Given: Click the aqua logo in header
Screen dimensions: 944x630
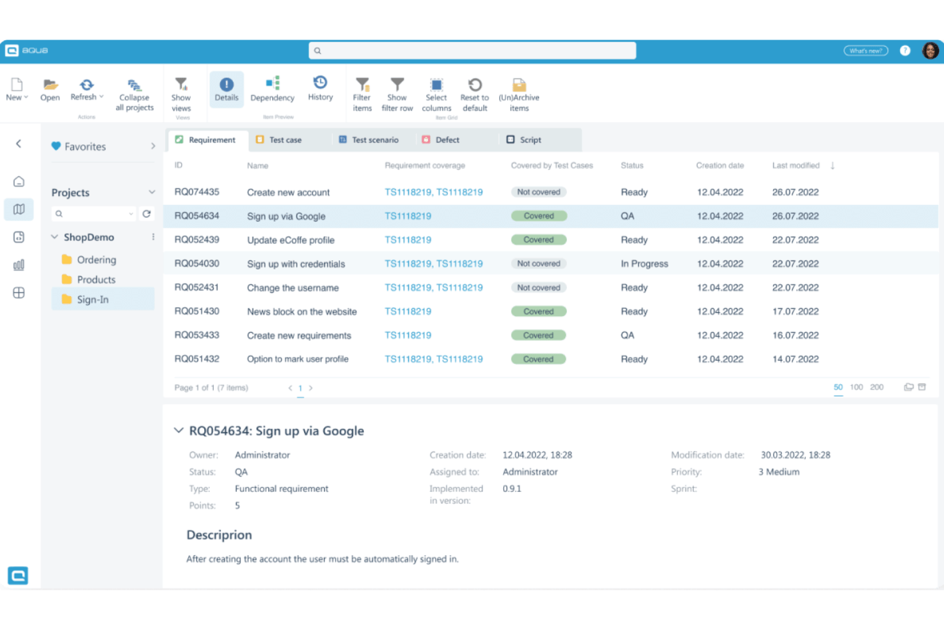Looking at the screenshot, I should (x=27, y=50).
